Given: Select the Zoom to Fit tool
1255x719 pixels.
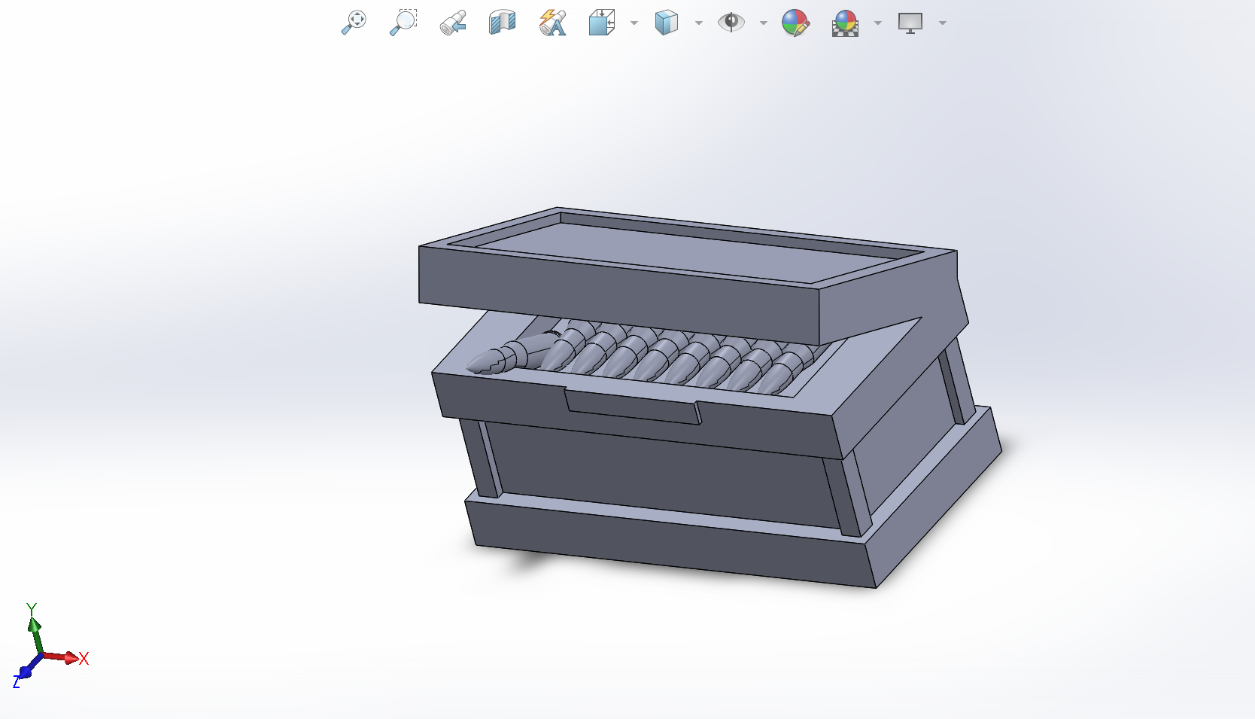Looking at the screenshot, I should 354,22.
